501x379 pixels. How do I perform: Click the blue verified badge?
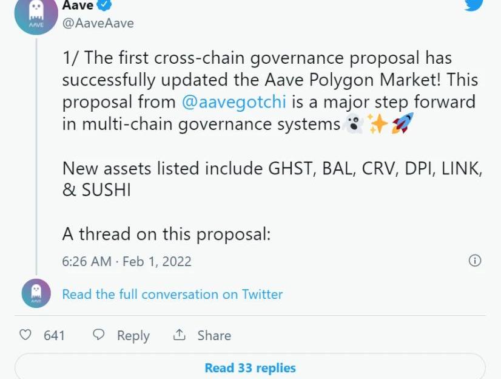coord(104,5)
